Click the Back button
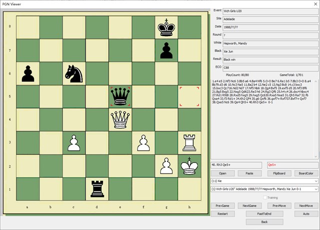 [x=264, y=222]
